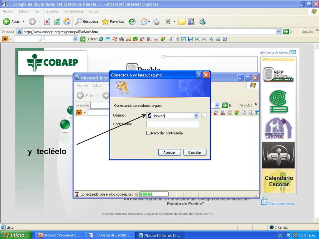Open the main address bar dropdown
The width and height of the screenshot is (319, 239).
coord(279,32)
